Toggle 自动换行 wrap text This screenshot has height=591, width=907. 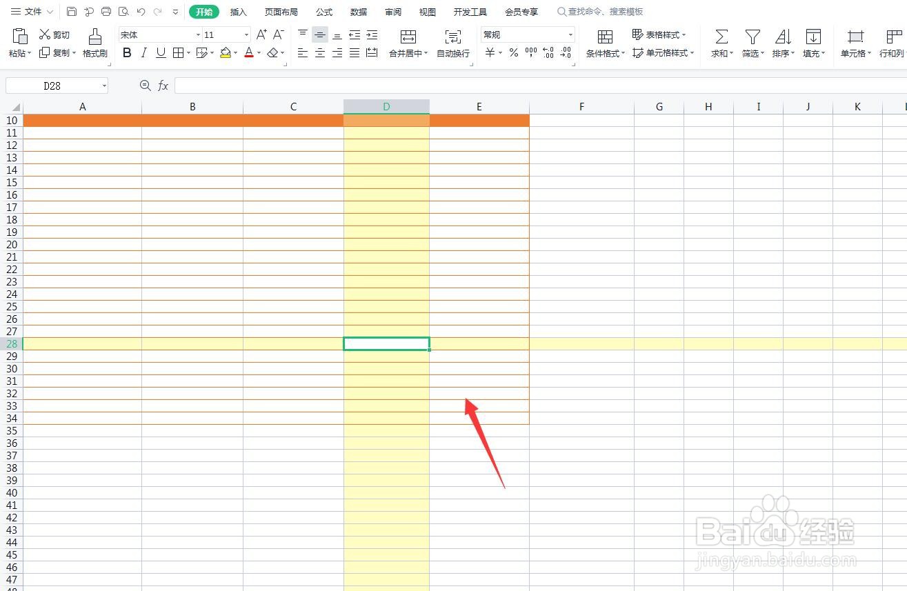(453, 43)
